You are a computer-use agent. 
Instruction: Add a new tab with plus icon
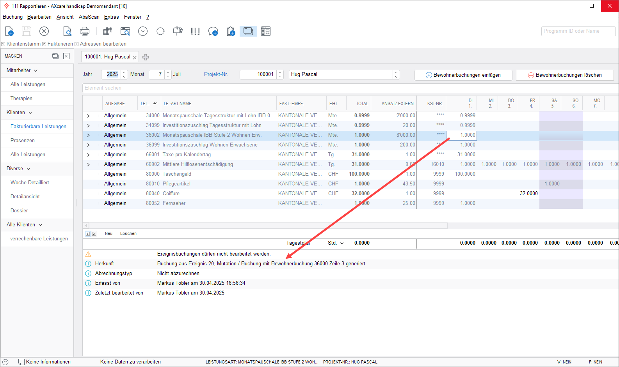146,57
